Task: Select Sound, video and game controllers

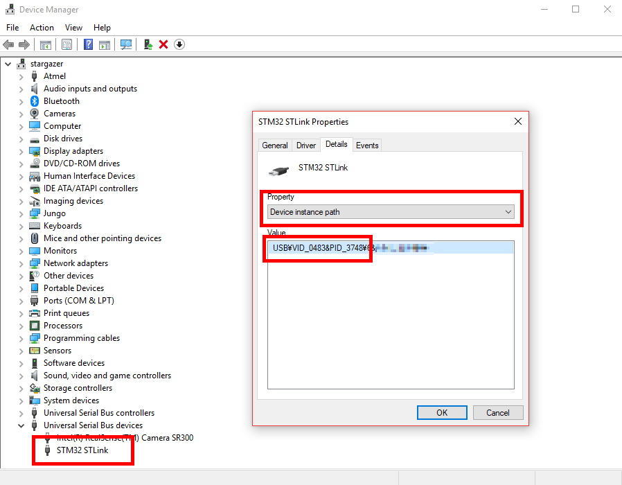Action: tap(107, 376)
